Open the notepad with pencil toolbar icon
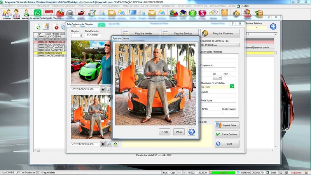 pos(92,13)
